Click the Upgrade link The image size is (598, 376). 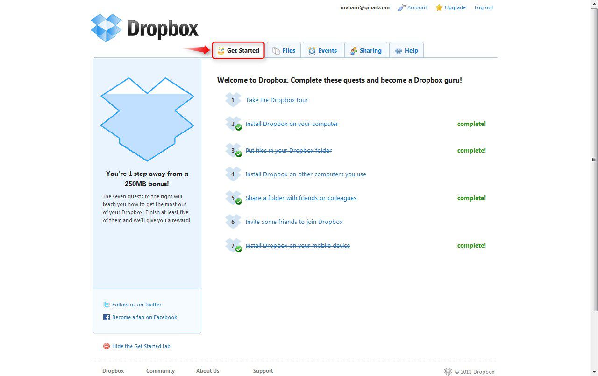pos(455,7)
